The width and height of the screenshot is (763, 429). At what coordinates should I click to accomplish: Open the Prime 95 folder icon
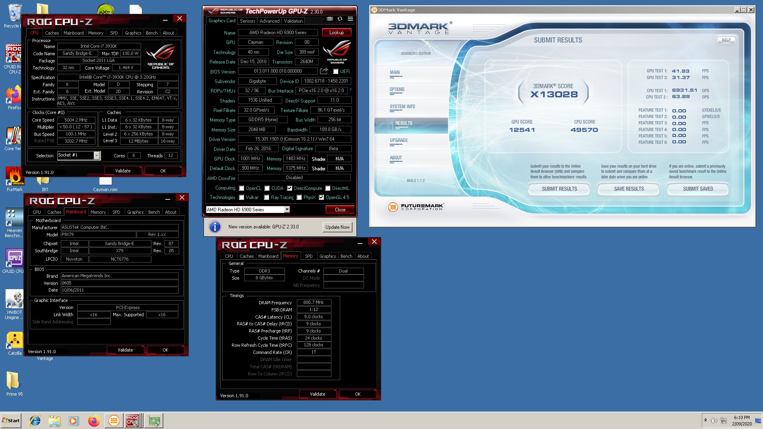[14, 384]
